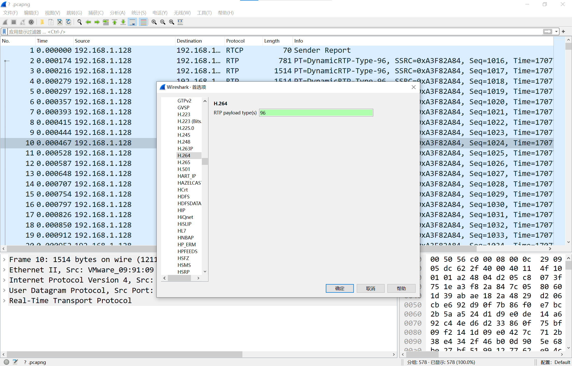
Task: Go back to previous packet
Action: [88, 22]
